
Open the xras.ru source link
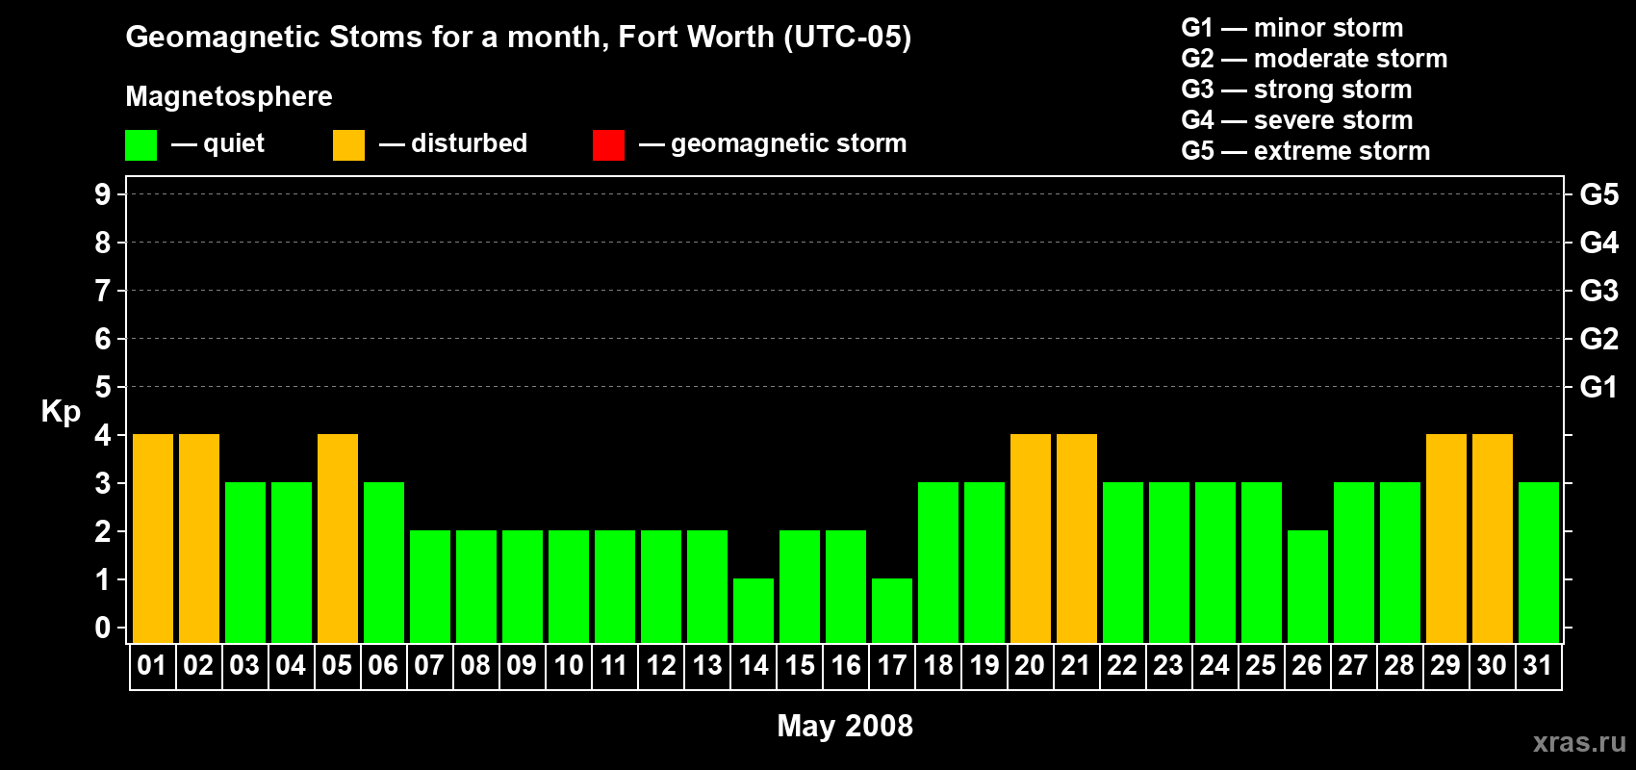click(x=1579, y=742)
